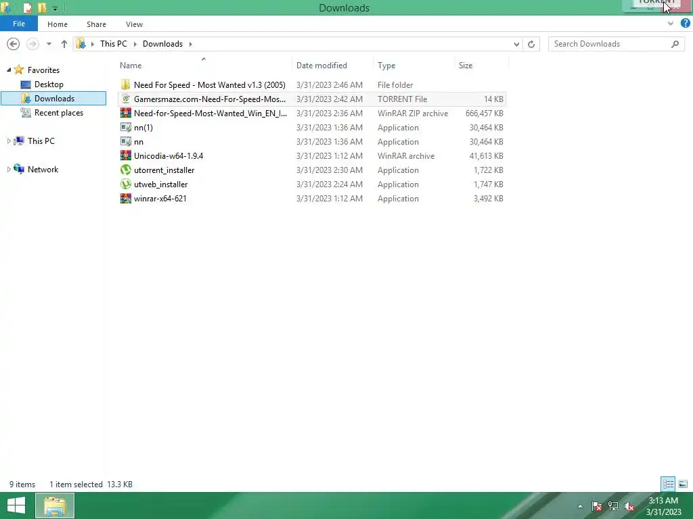Open the recent locations dropdown

[49, 44]
